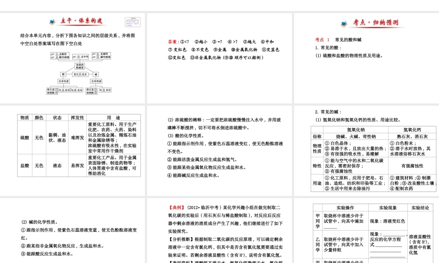Click the 氢氧化钙 column header

pos(412,130)
